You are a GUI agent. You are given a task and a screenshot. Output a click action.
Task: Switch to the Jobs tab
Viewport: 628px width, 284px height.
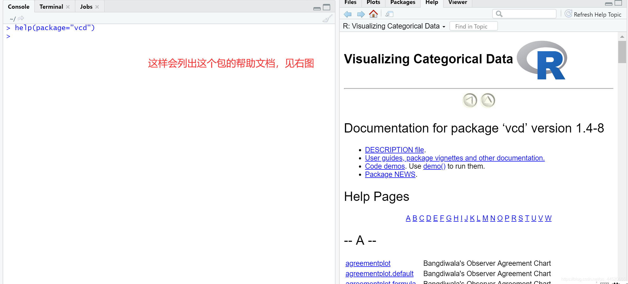tap(86, 7)
